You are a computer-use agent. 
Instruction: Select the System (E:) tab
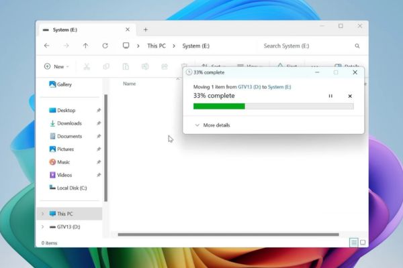[87, 29]
